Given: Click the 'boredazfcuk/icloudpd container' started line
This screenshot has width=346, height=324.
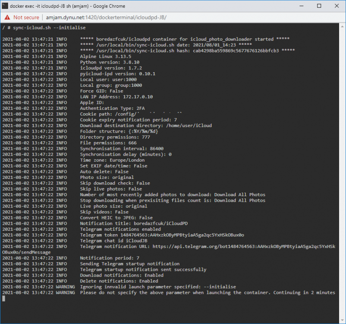Looking at the screenshot, I should tap(185, 39).
